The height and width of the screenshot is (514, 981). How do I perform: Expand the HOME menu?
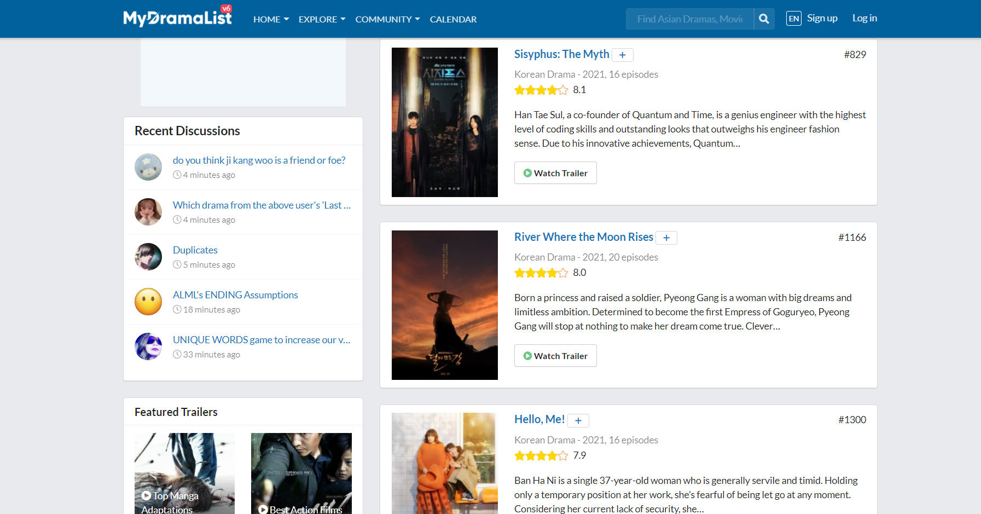pos(271,19)
